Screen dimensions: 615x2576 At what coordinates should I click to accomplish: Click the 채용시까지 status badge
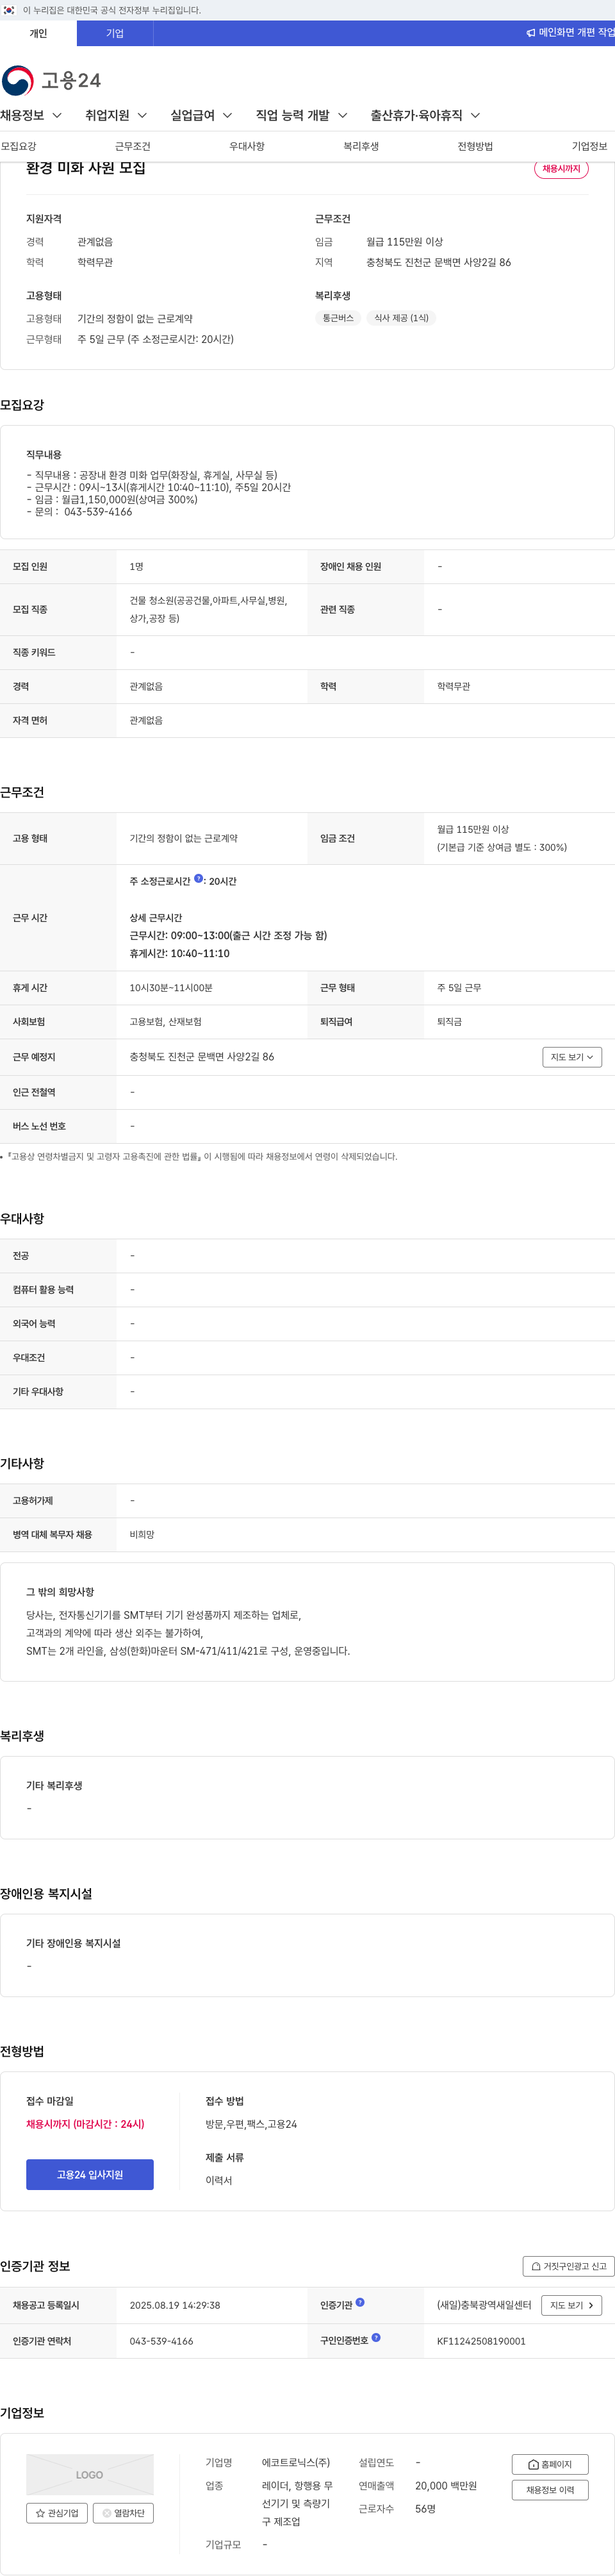pos(561,169)
